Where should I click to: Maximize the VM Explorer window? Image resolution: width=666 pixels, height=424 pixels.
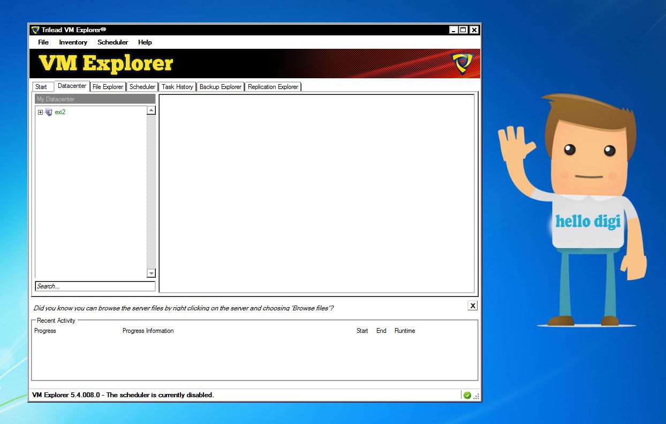click(464, 30)
